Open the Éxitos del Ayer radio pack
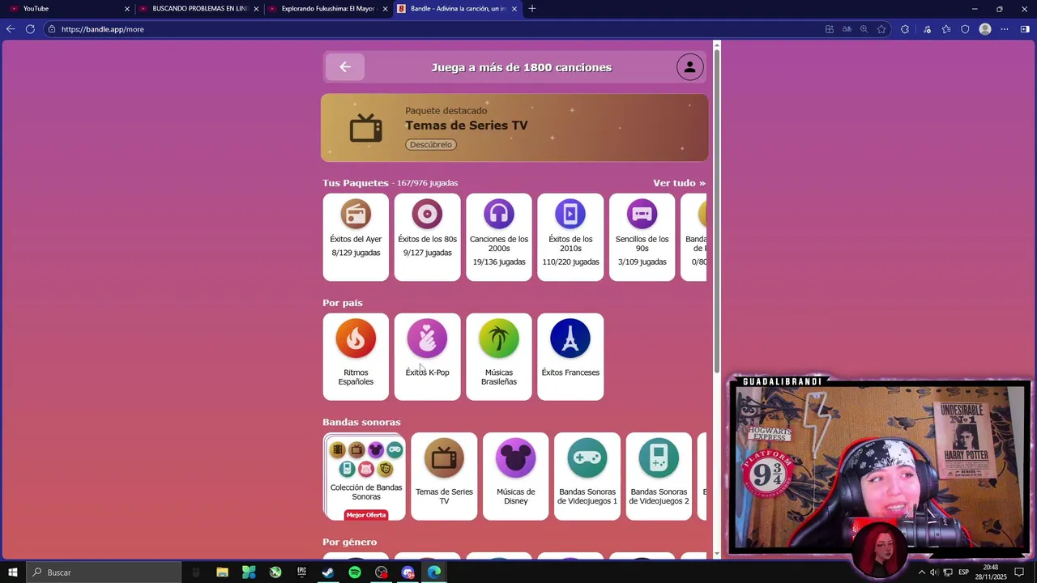This screenshot has height=583, width=1037. (x=356, y=237)
